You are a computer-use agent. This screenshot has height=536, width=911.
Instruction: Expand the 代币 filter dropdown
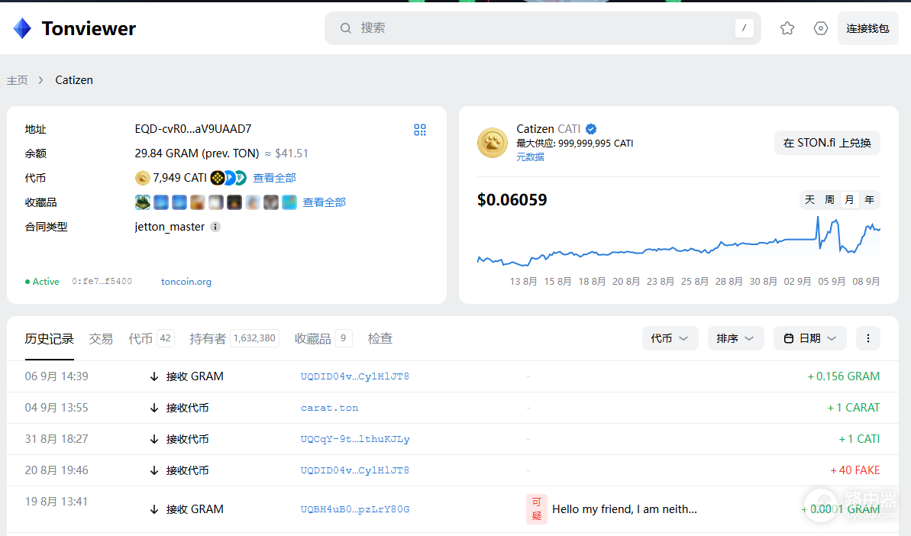669,338
